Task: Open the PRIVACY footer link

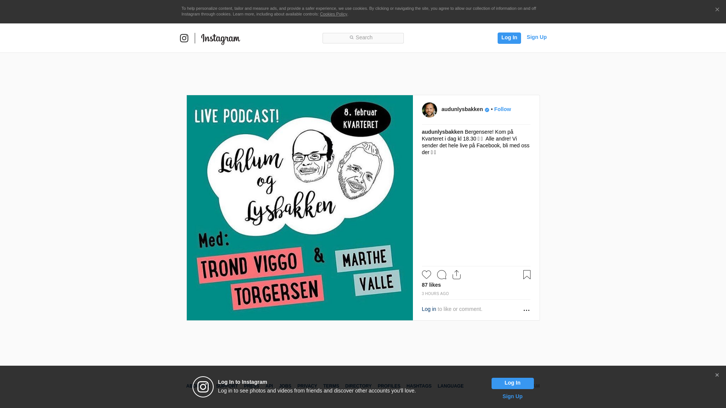Action: 307,386
